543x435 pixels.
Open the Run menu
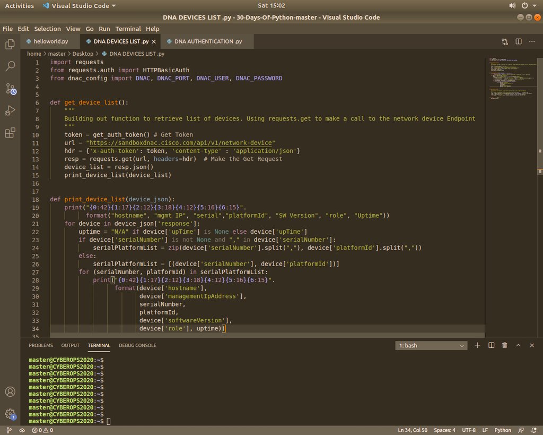[x=104, y=29]
